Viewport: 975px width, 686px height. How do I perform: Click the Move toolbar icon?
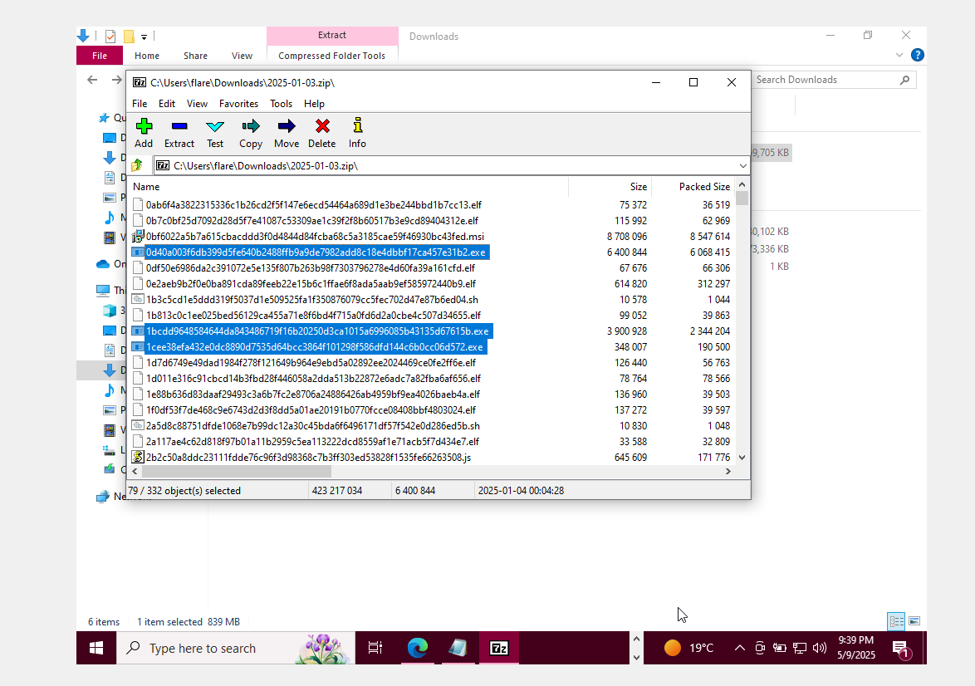287,126
